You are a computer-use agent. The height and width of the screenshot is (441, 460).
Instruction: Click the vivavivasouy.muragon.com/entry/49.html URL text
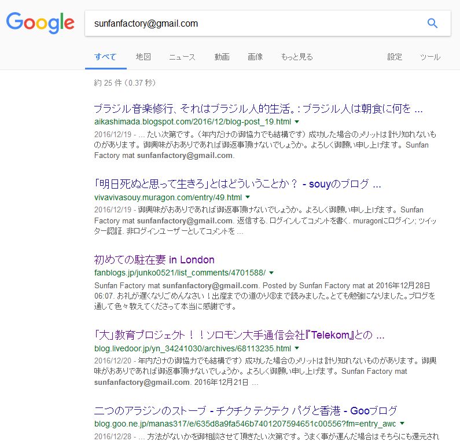pos(168,197)
